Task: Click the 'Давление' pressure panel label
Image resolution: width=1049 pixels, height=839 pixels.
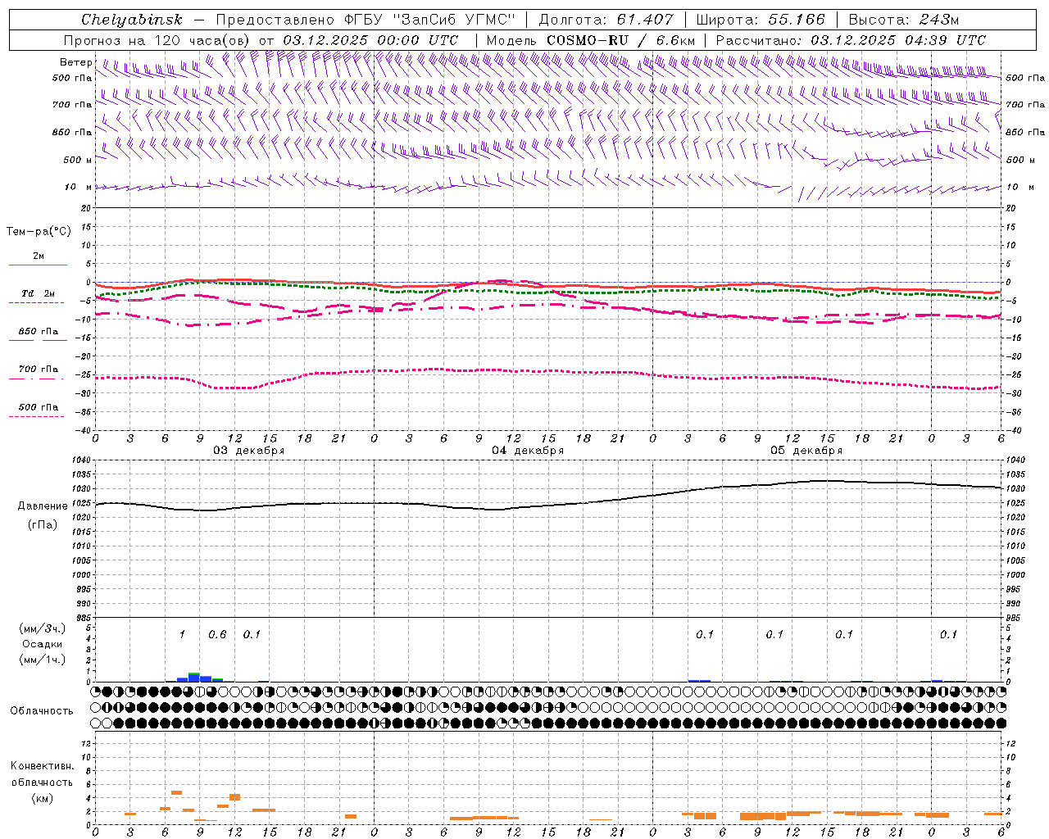Action: [x=43, y=506]
